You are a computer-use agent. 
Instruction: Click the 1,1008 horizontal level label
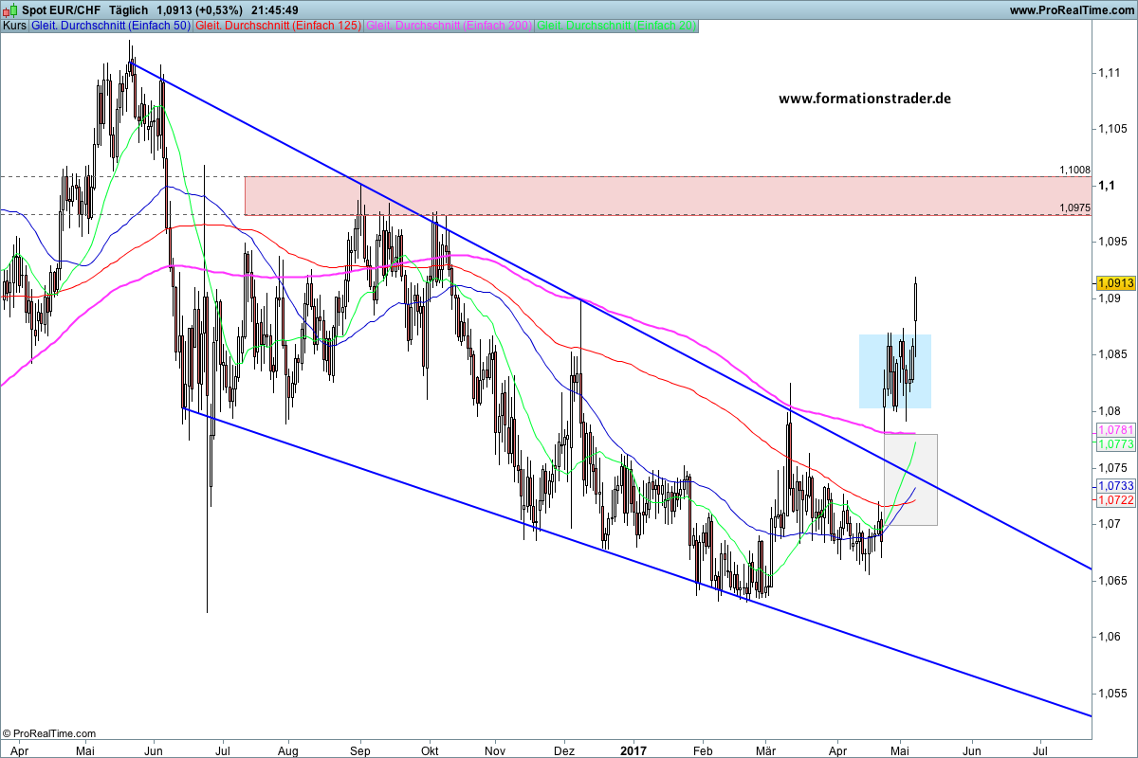(x=1075, y=171)
